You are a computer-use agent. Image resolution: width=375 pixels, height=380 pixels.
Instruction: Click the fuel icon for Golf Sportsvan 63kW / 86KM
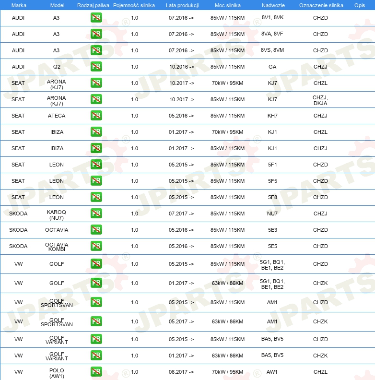coord(96,321)
